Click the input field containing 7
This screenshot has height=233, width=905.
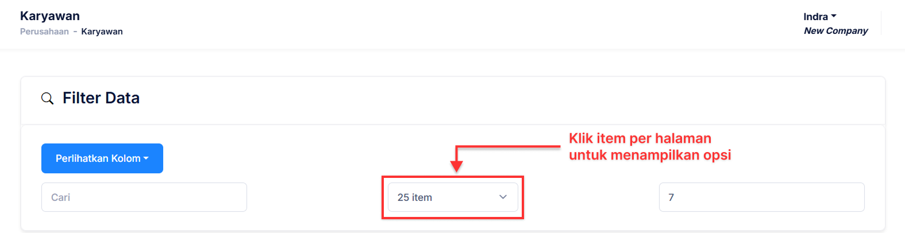coord(761,197)
